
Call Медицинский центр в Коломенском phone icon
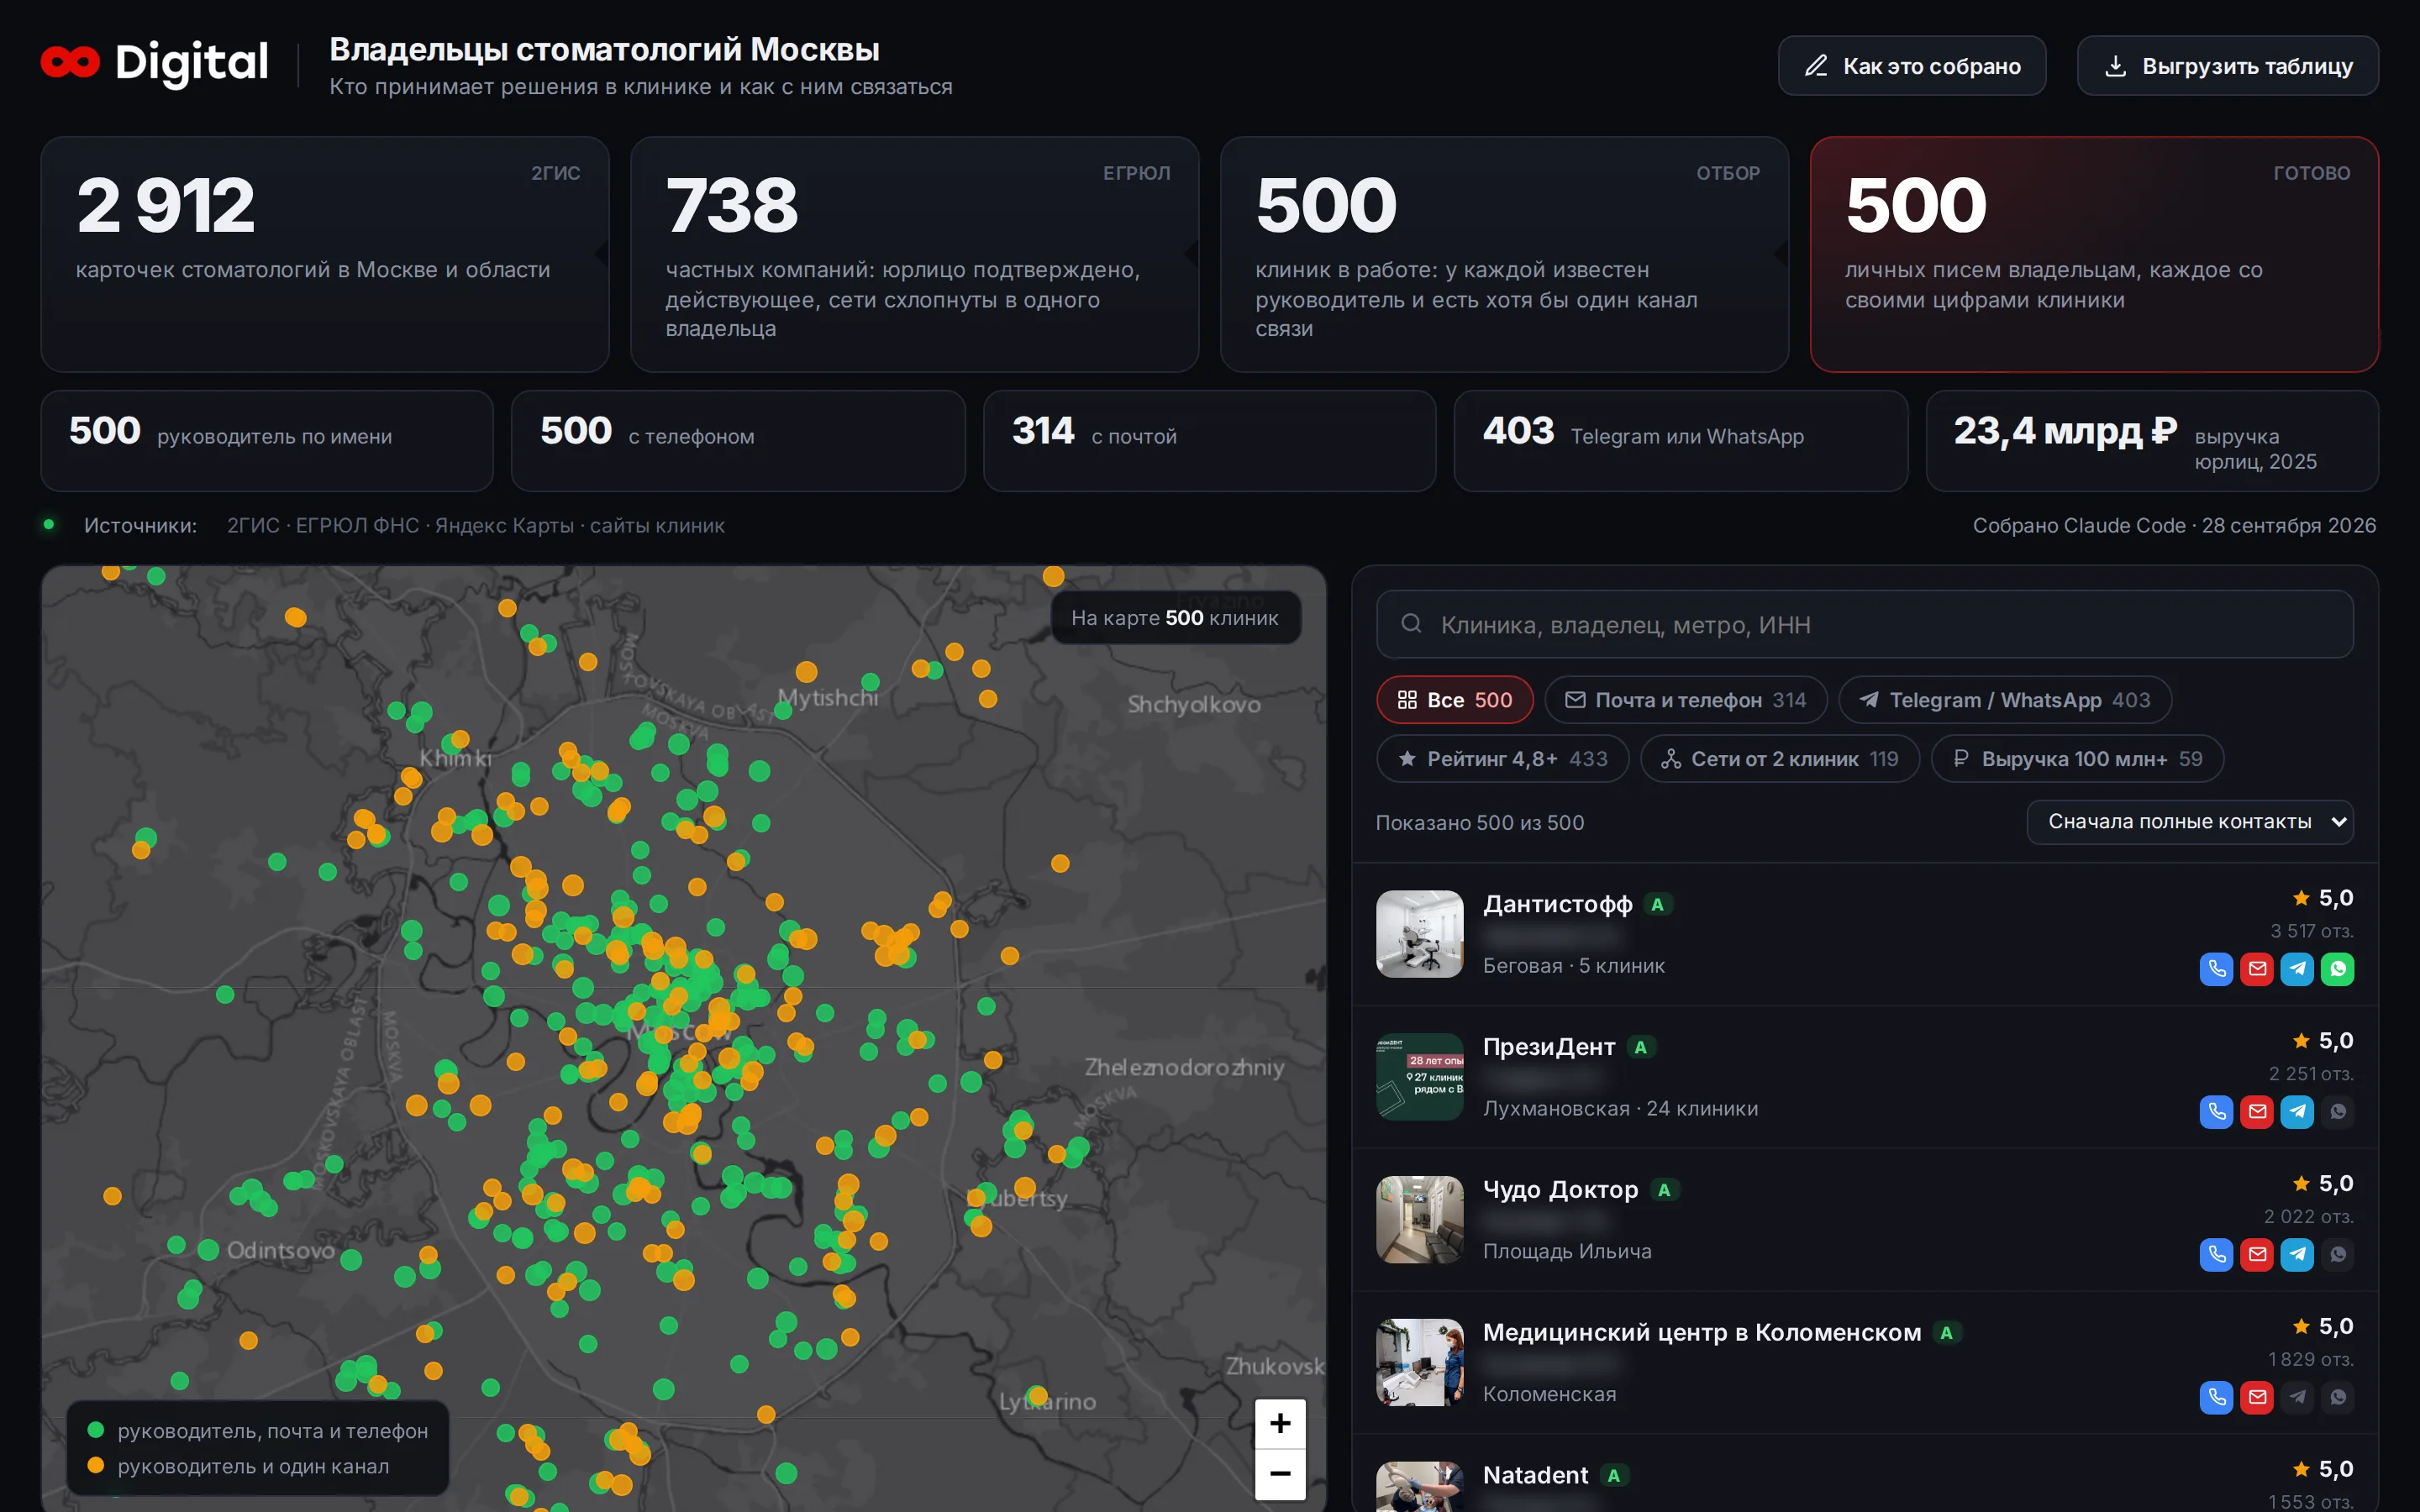pos(2216,1397)
